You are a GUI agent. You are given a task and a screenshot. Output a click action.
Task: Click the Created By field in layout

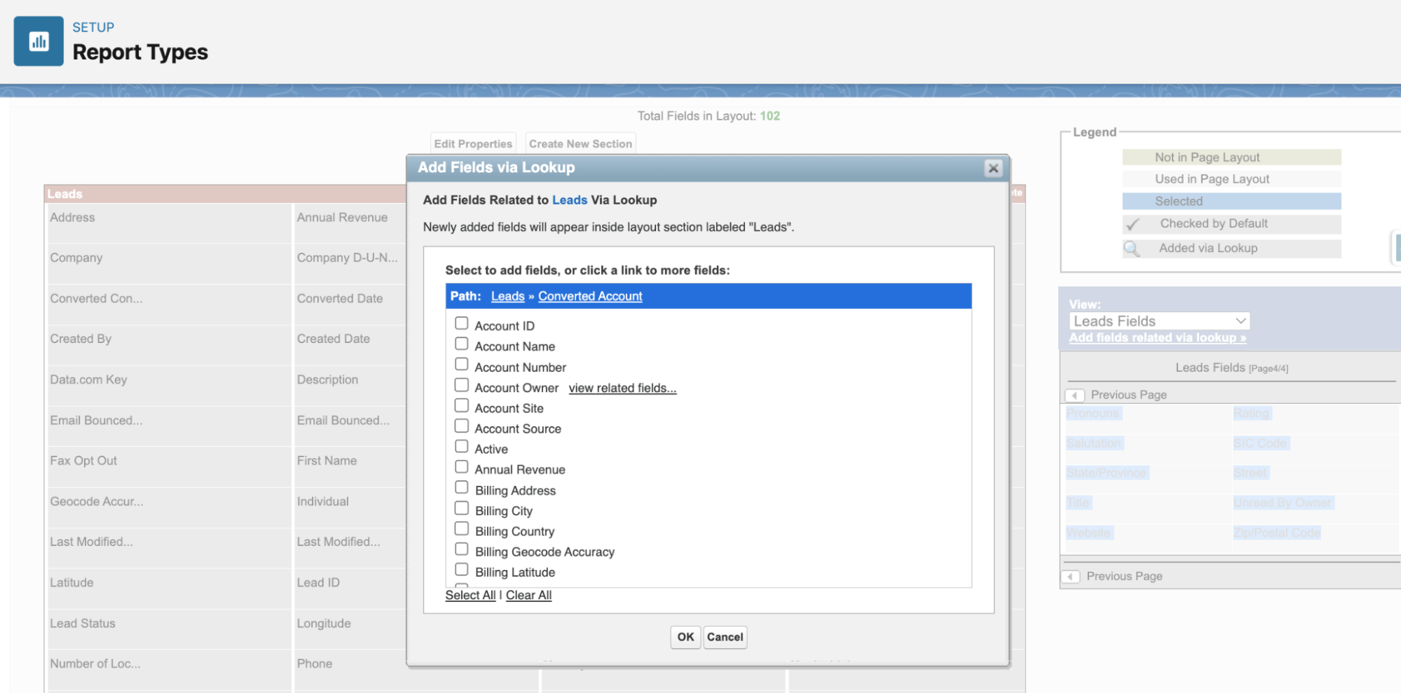point(169,345)
